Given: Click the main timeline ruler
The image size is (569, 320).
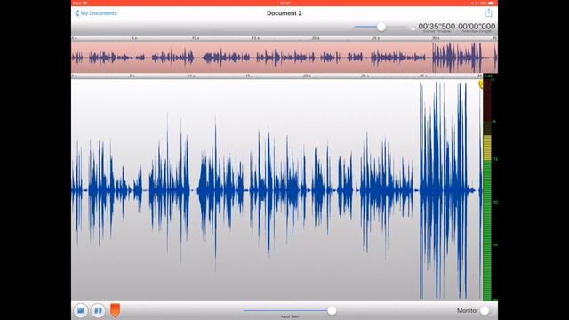Looking at the screenshot, I should (276, 76).
